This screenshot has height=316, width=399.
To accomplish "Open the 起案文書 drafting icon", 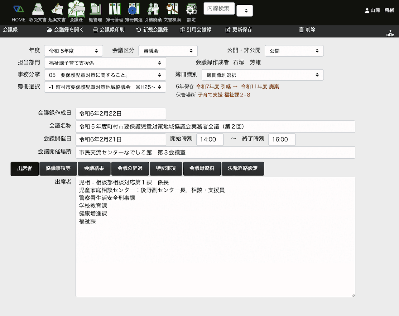I will click(x=57, y=9).
